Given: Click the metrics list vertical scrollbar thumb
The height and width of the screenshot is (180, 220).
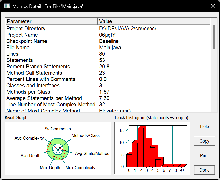Looking at the screenshot, I should (214, 37).
